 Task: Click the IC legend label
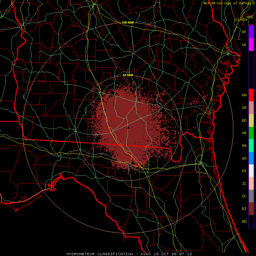pos(244,184)
